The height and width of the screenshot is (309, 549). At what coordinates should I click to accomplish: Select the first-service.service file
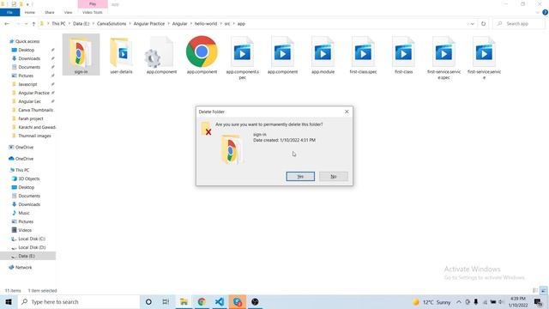point(484,58)
